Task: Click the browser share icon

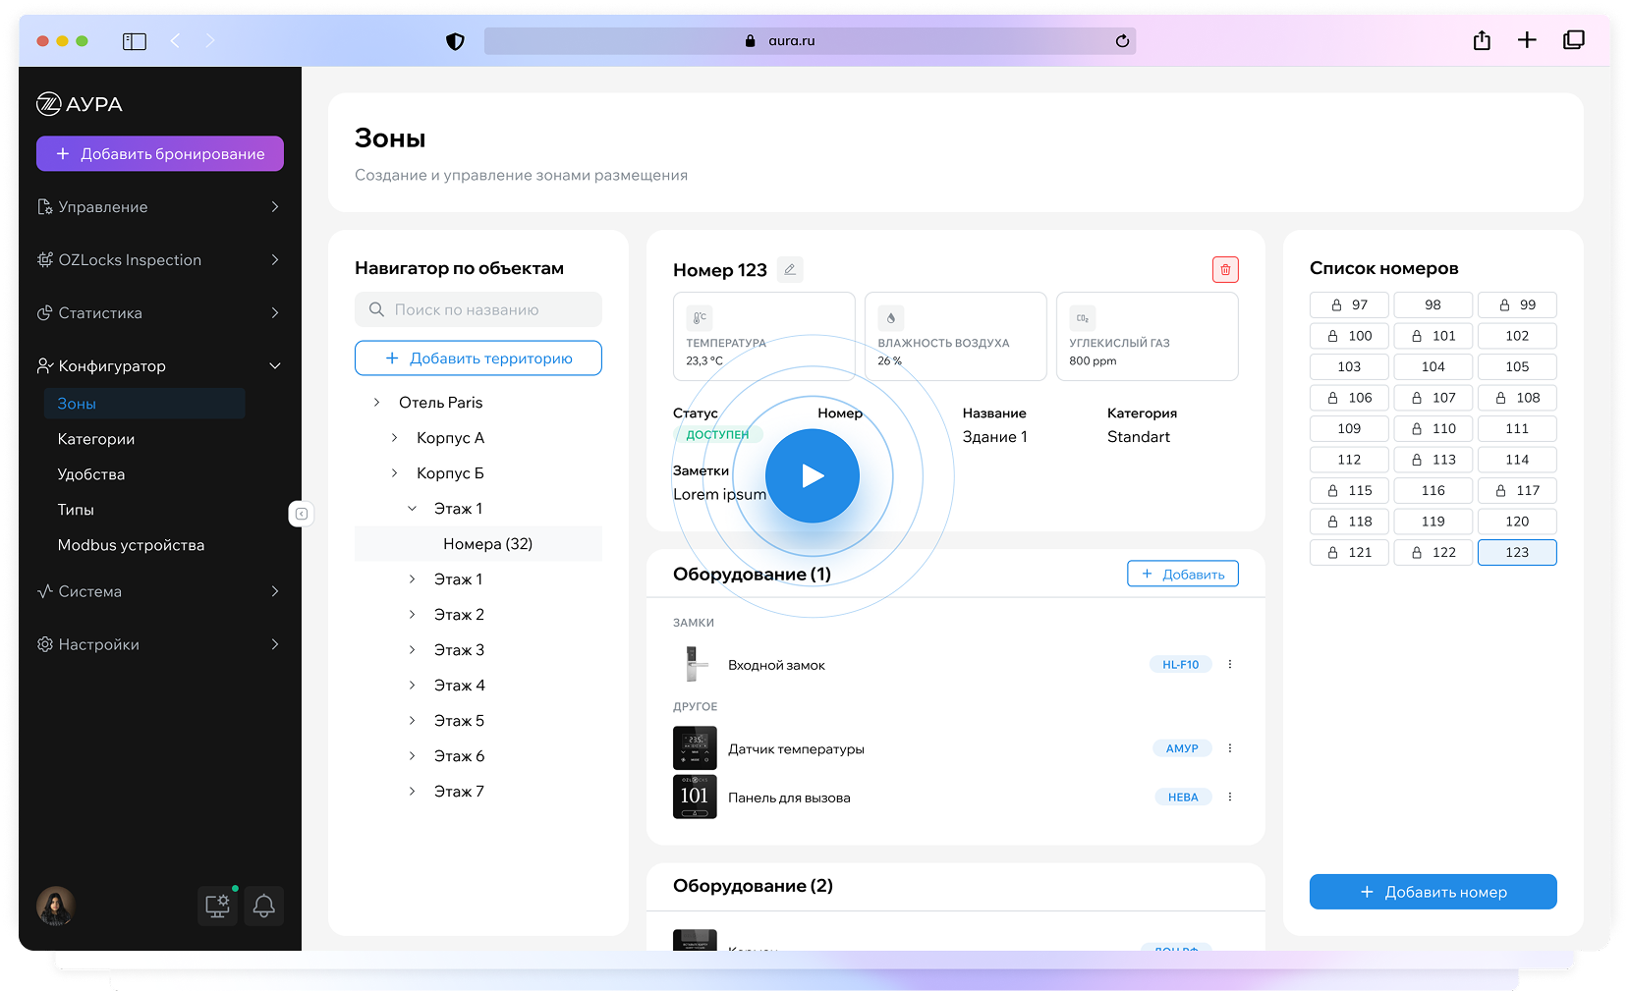Action: [x=1482, y=40]
